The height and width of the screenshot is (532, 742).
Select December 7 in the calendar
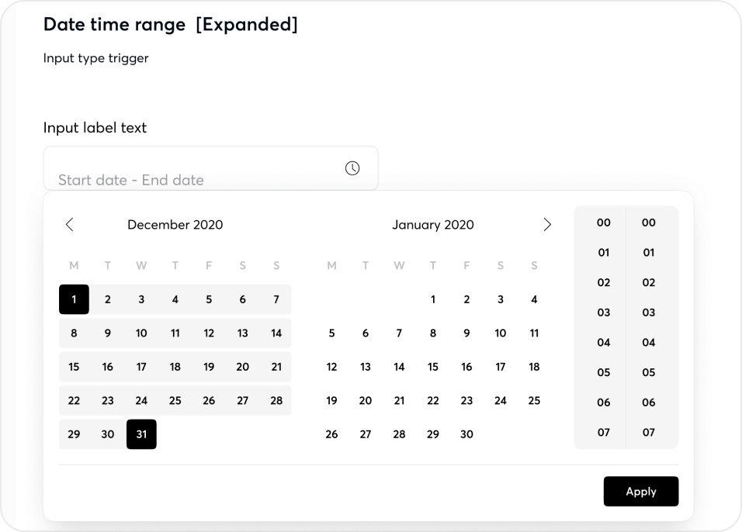coord(276,299)
